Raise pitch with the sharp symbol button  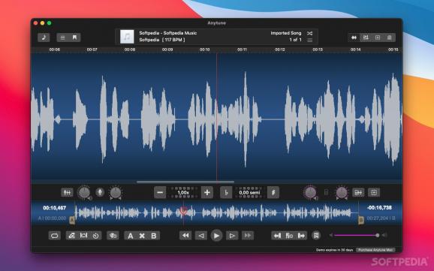(x=273, y=192)
